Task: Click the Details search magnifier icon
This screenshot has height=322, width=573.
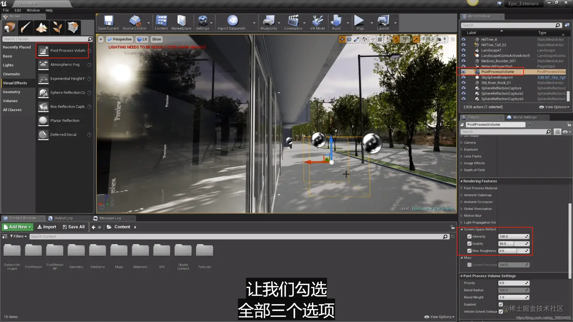Action: [x=548, y=132]
